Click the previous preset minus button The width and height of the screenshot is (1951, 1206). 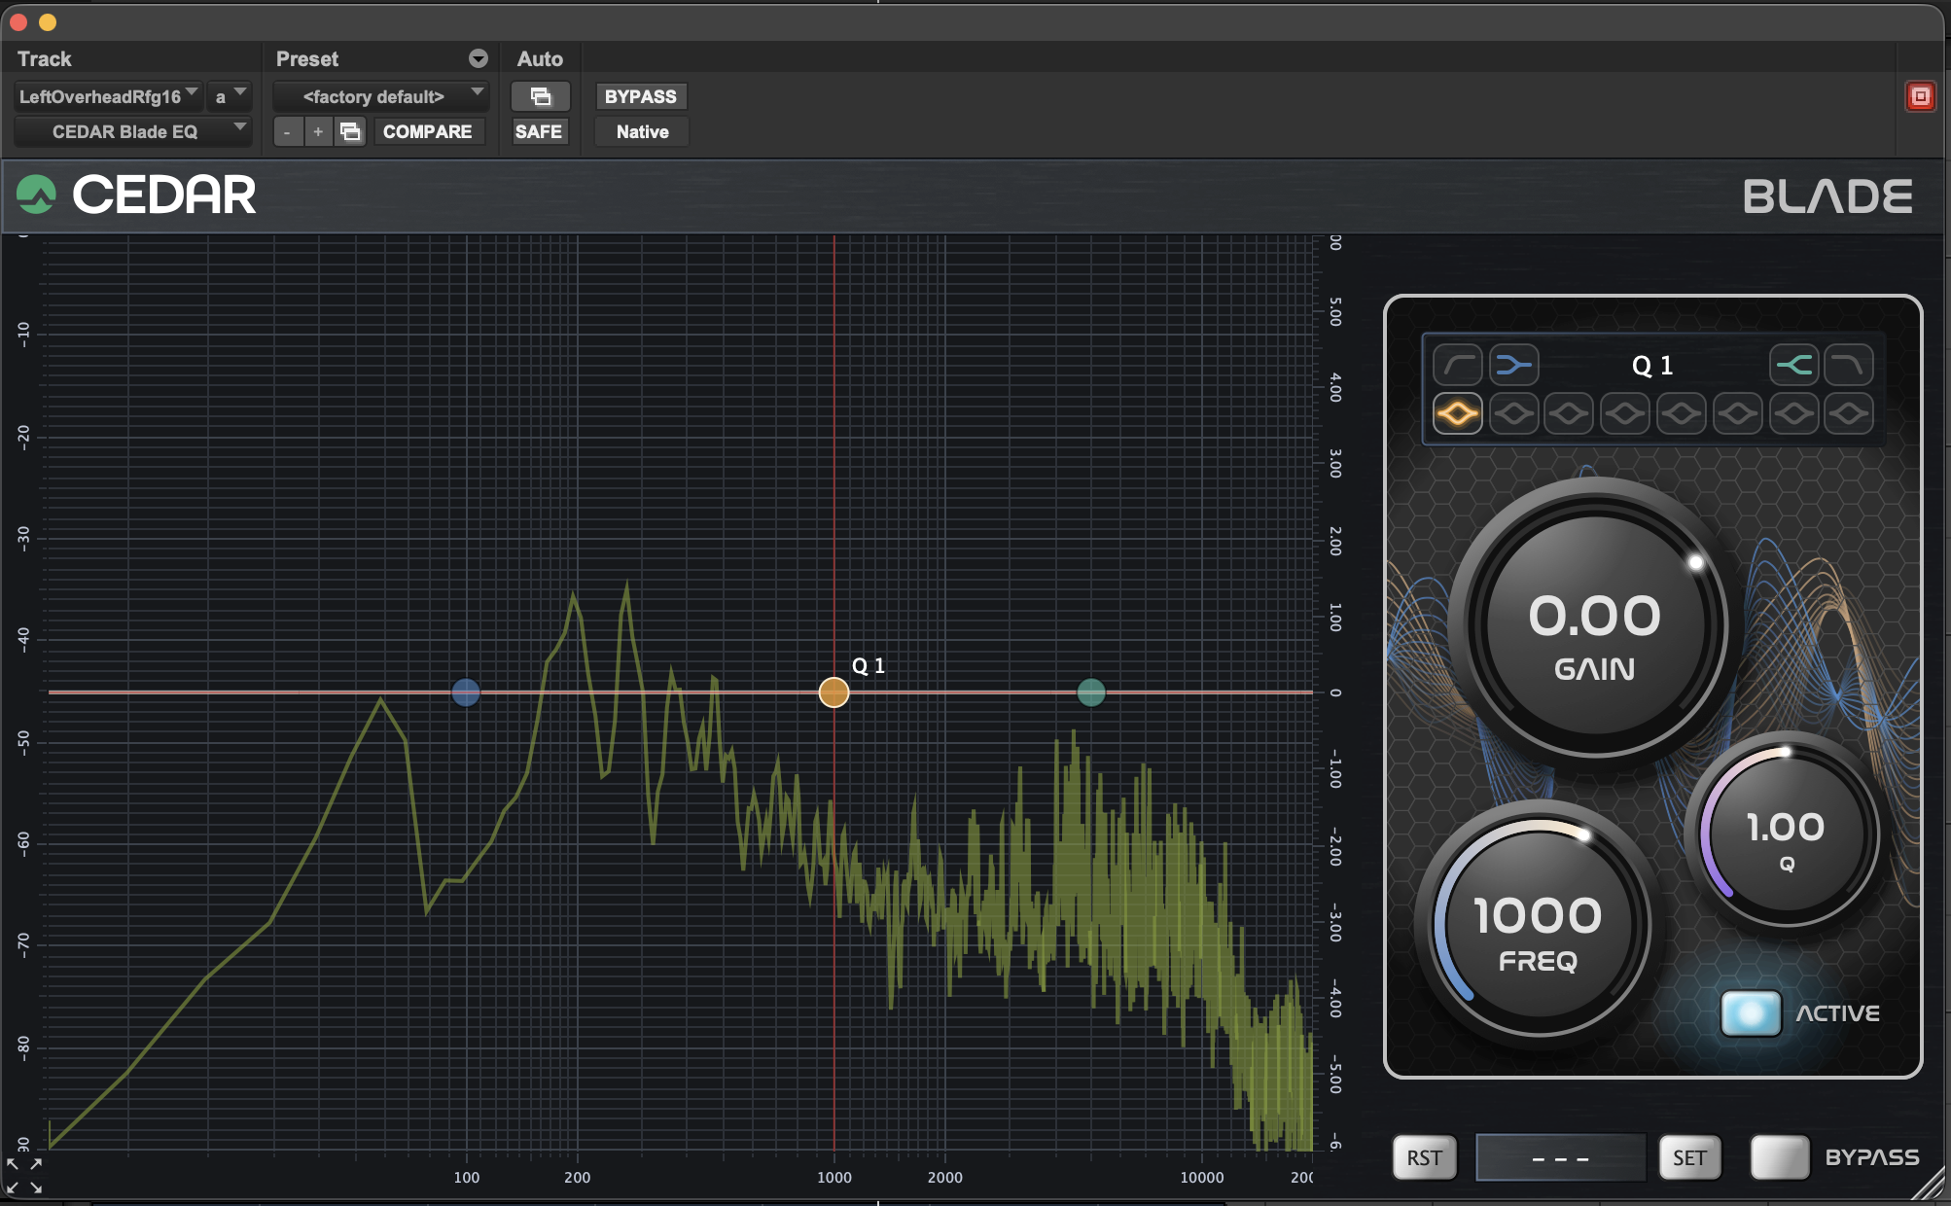(x=287, y=131)
